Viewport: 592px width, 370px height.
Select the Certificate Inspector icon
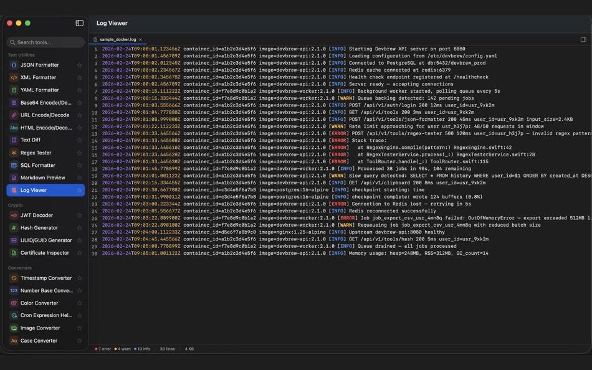pos(14,253)
